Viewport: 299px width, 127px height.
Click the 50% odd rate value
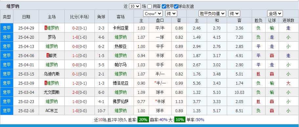click(200, 120)
